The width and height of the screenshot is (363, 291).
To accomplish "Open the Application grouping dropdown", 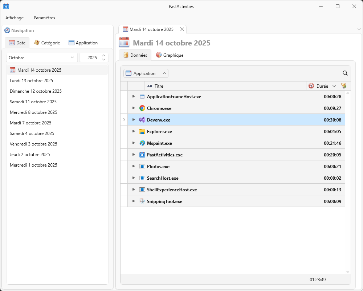I will coord(146,73).
